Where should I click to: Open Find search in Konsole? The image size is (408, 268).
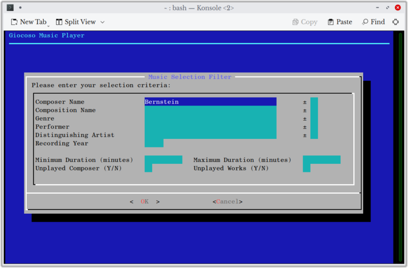pyautogui.click(x=373, y=22)
